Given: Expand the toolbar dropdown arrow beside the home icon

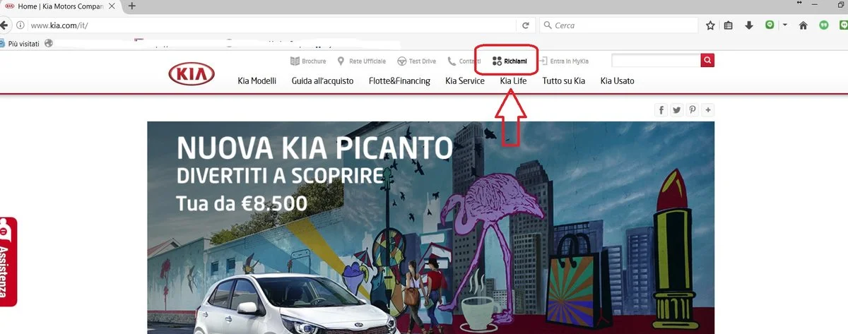Looking at the screenshot, I should pyautogui.click(x=784, y=25).
